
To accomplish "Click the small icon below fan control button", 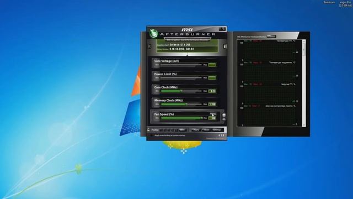I will [x=224, y=119].
